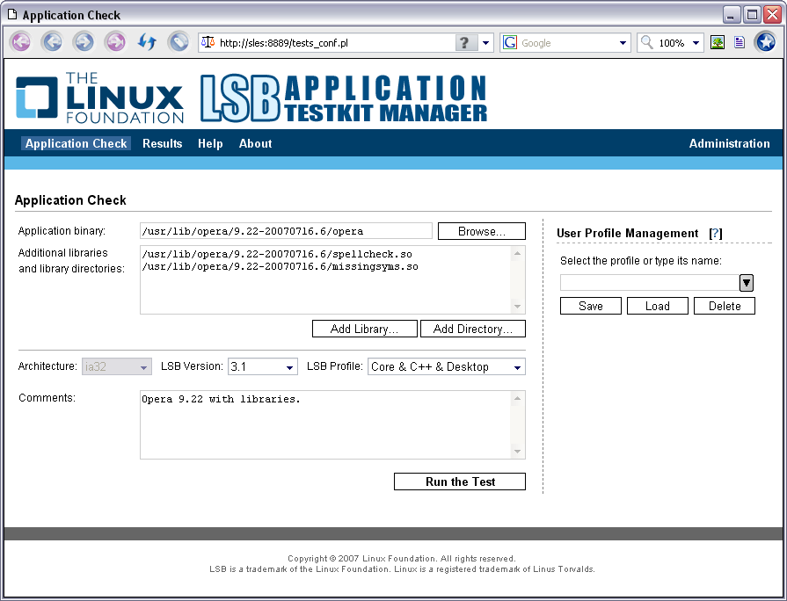Viewport: 787px width, 601px height.
Task: Save the user profile
Action: [x=591, y=306]
